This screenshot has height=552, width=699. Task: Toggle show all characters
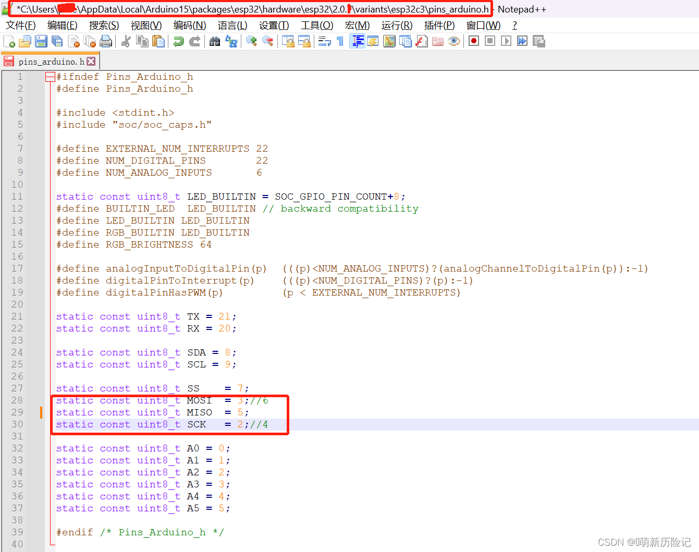pyautogui.click(x=340, y=41)
